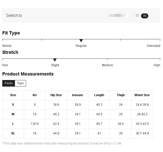Click the Inseam column header

[77, 95]
